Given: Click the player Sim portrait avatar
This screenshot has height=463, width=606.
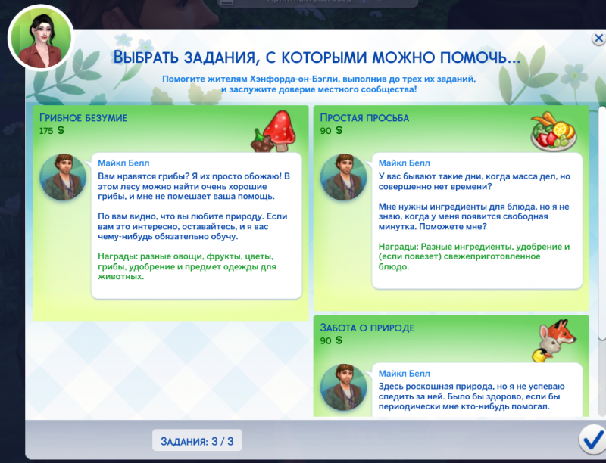Looking at the screenshot, I should (x=41, y=38).
